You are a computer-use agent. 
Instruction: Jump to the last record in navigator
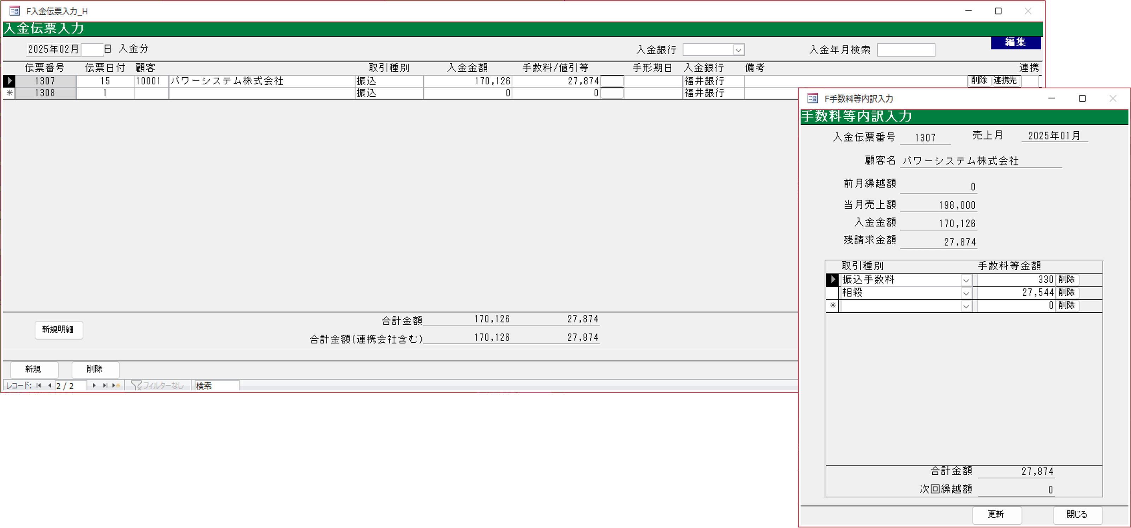(105, 386)
